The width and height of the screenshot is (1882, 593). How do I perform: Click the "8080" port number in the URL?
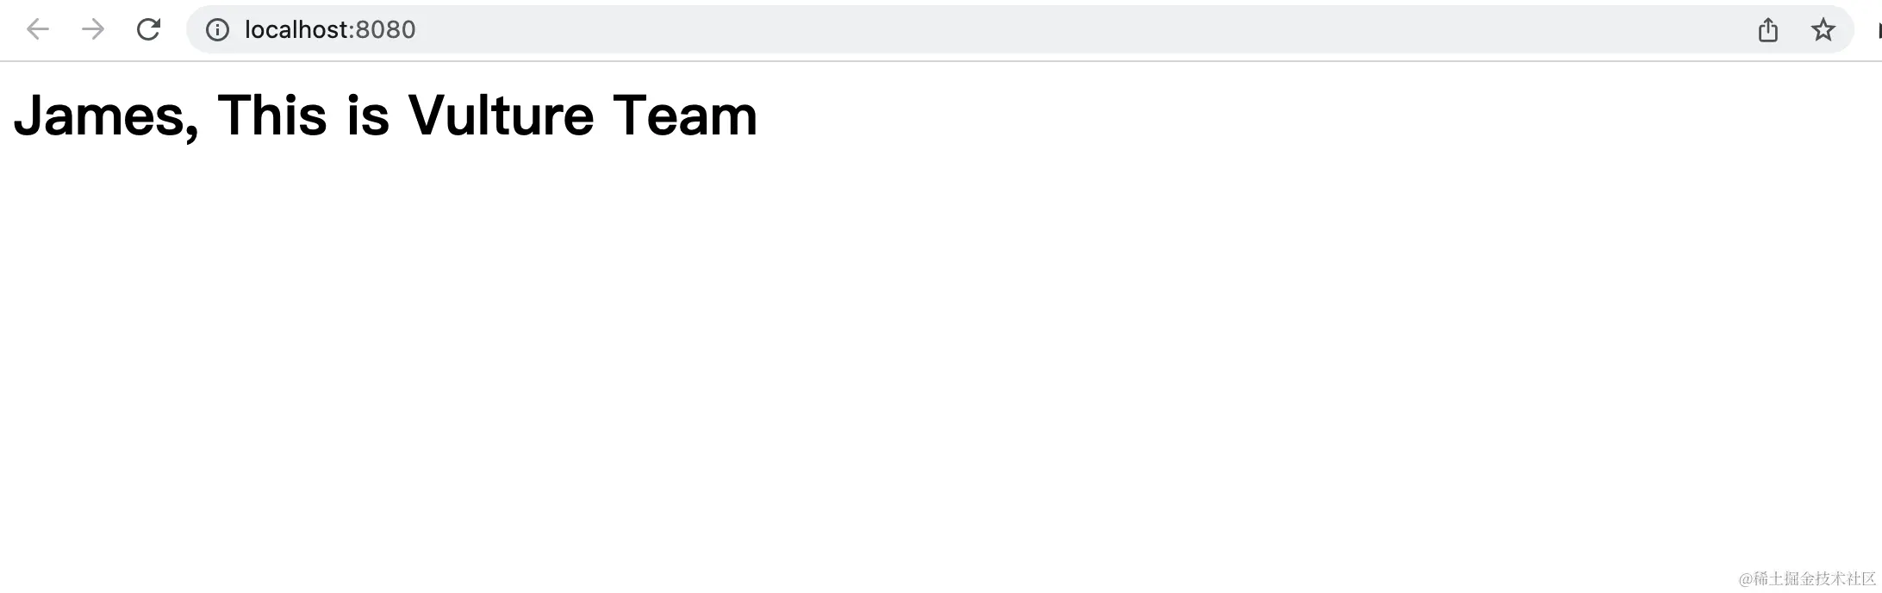tap(385, 29)
